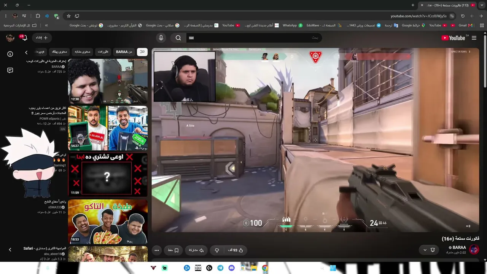Image resolution: width=487 pixels, height=274 pixels.
Task: Select the 'فالورانت' filter chip
Action: click(103, 52)
